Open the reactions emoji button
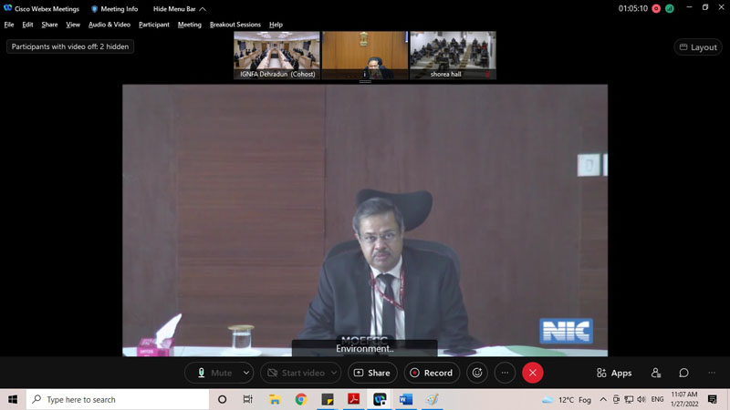 point(476,373)
